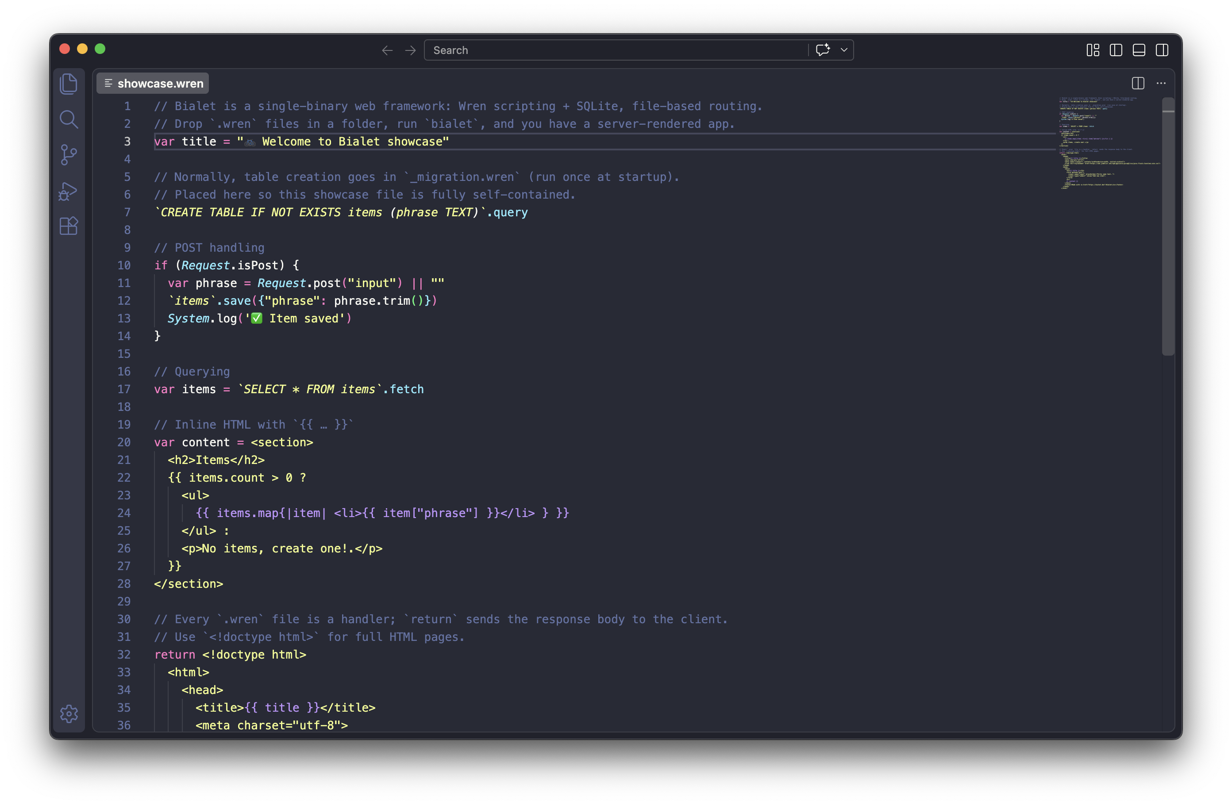The height and width of the screenshot is (805, 1232).
Task: Open the Search sidebar panel
Action: point(69,119)
